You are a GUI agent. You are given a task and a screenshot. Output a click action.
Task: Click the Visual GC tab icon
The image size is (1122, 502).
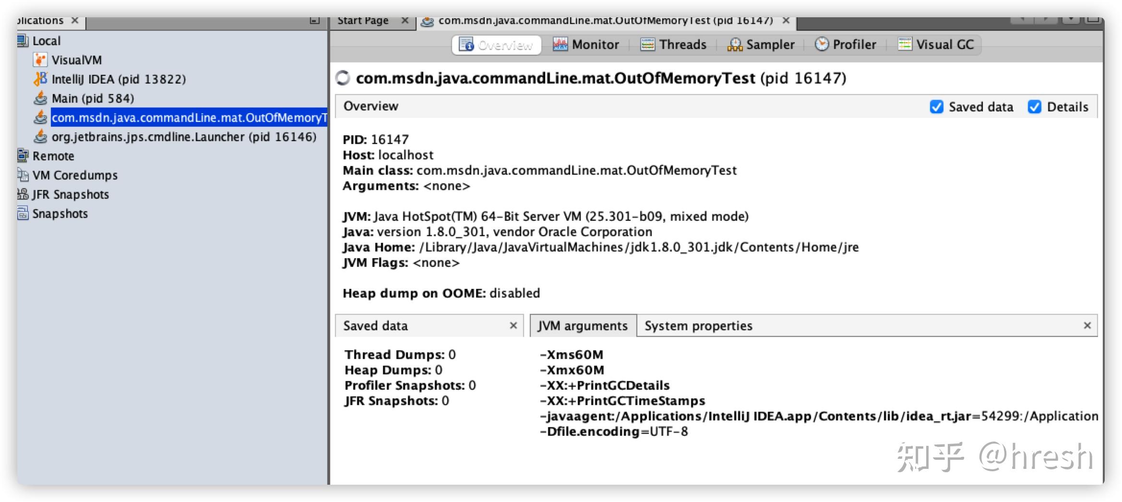[x=905, y=44]
